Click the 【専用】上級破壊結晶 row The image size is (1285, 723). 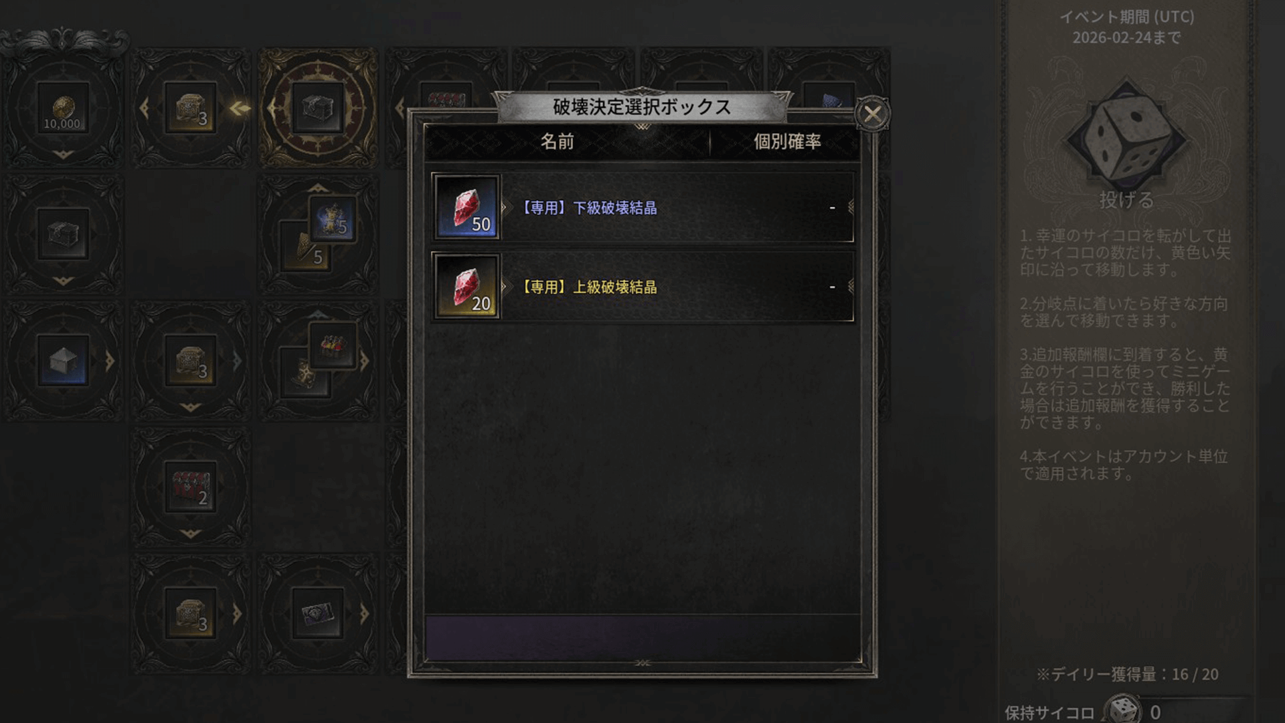coord(642,287)
